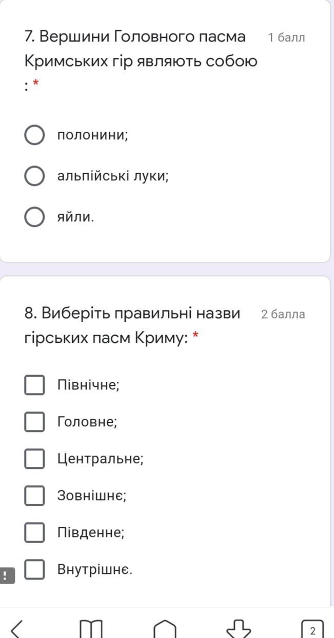Open the bookmarks book icon
The image size is (334, 638).
pos(91,628)
